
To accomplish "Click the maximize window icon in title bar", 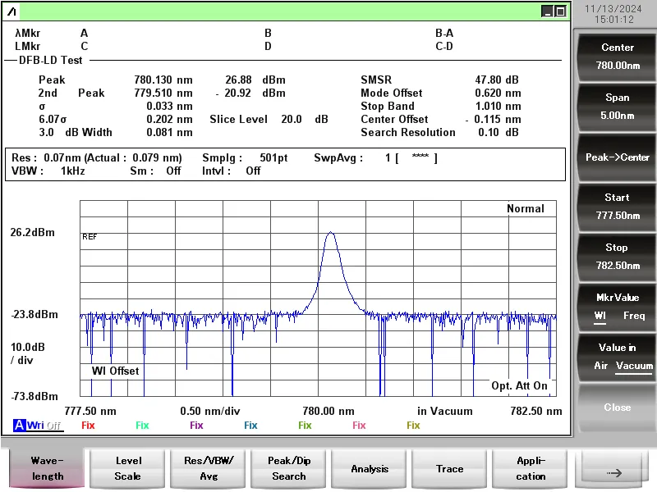I will tap(560, 11).
